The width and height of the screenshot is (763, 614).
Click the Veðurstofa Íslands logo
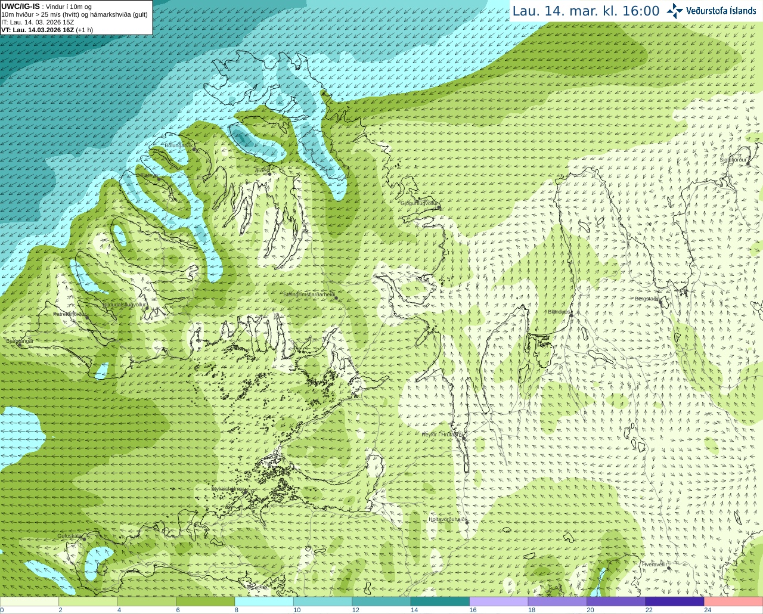click(711, 11)
